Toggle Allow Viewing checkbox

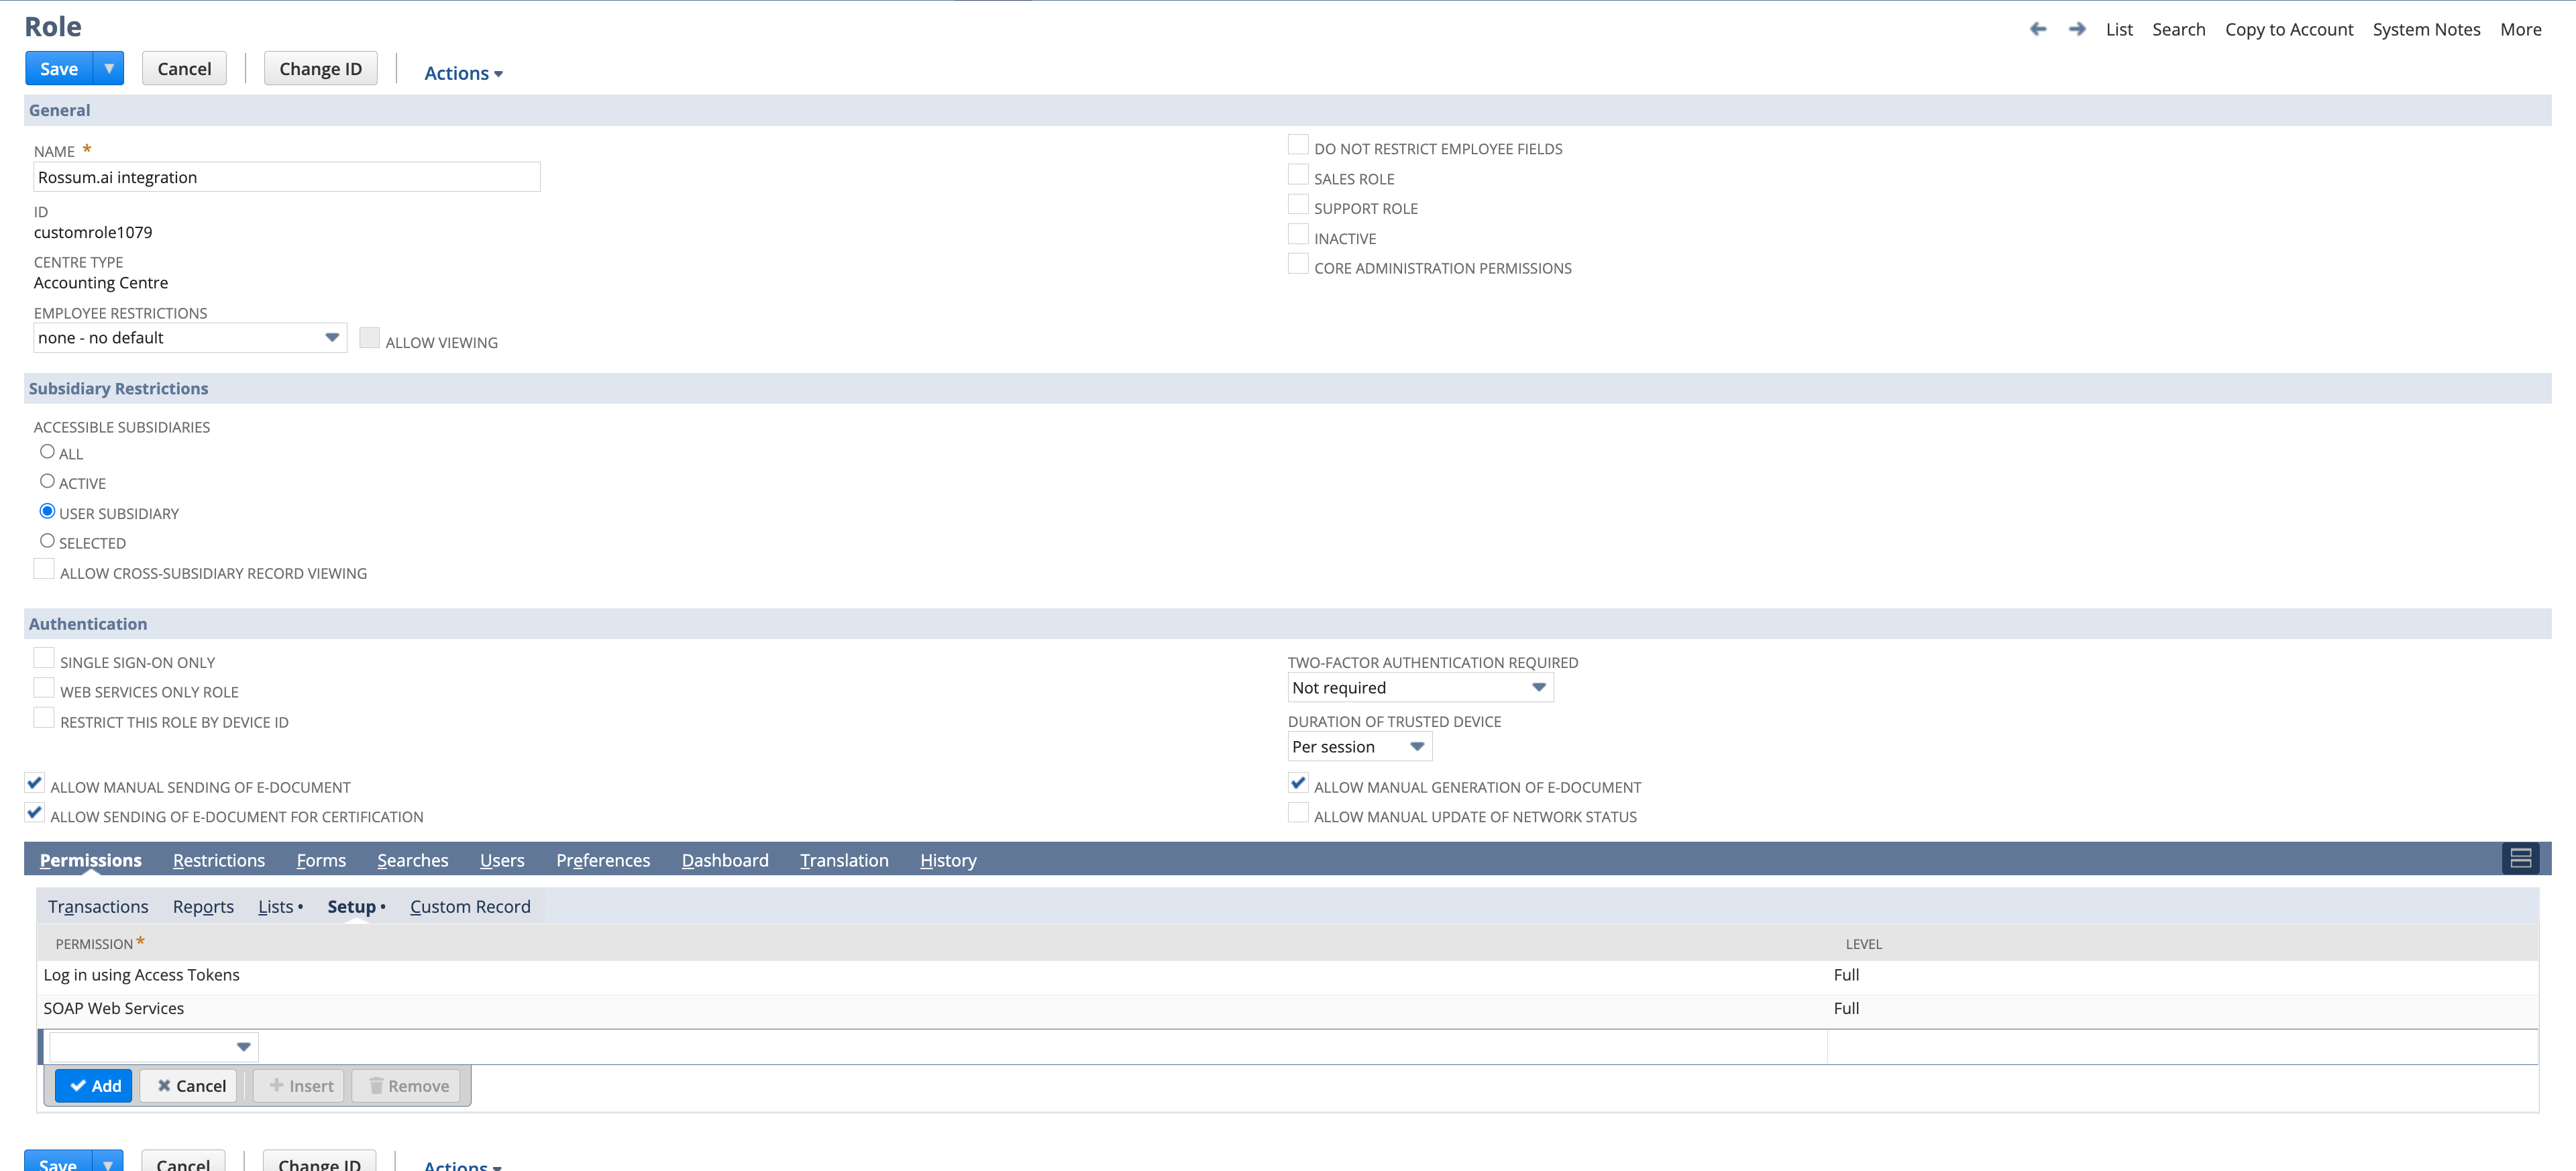(x=369, y=338)
